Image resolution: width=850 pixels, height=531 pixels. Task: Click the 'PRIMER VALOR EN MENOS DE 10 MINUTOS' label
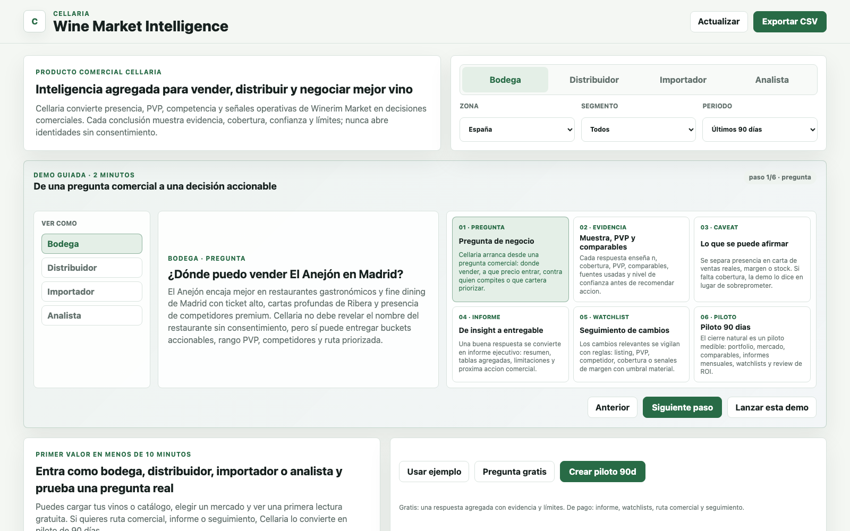click(113, 455)
